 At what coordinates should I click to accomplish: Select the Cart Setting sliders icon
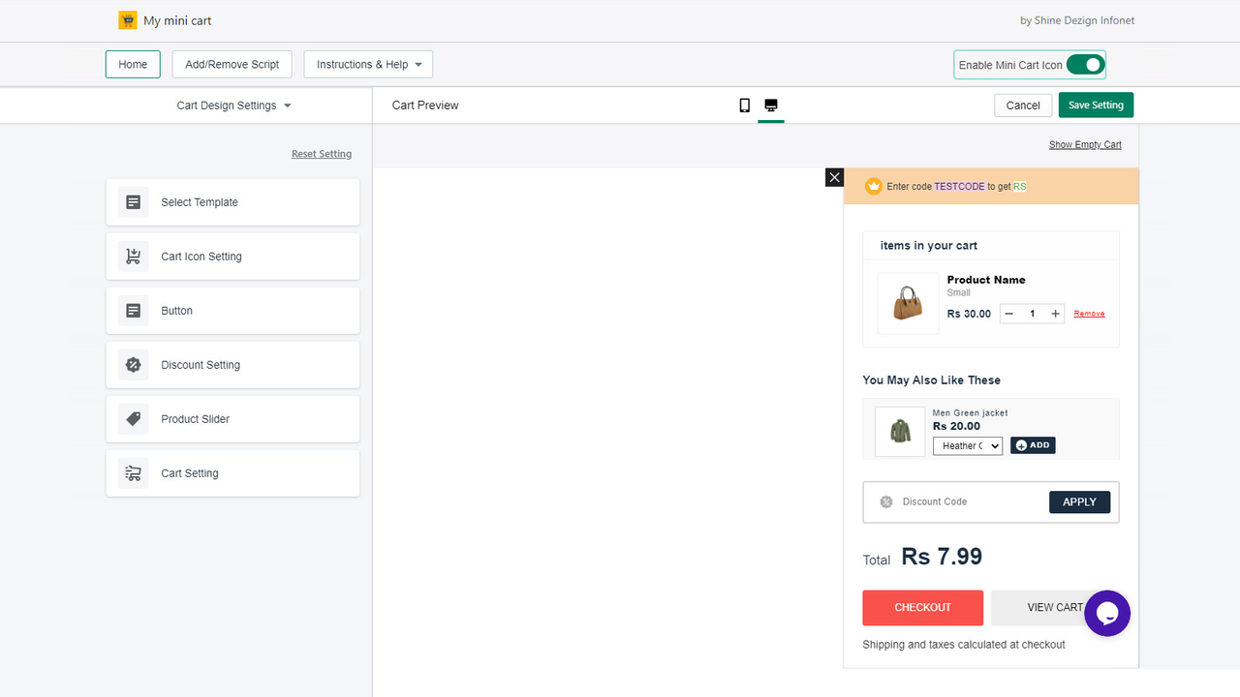click(x=133, y=472)
